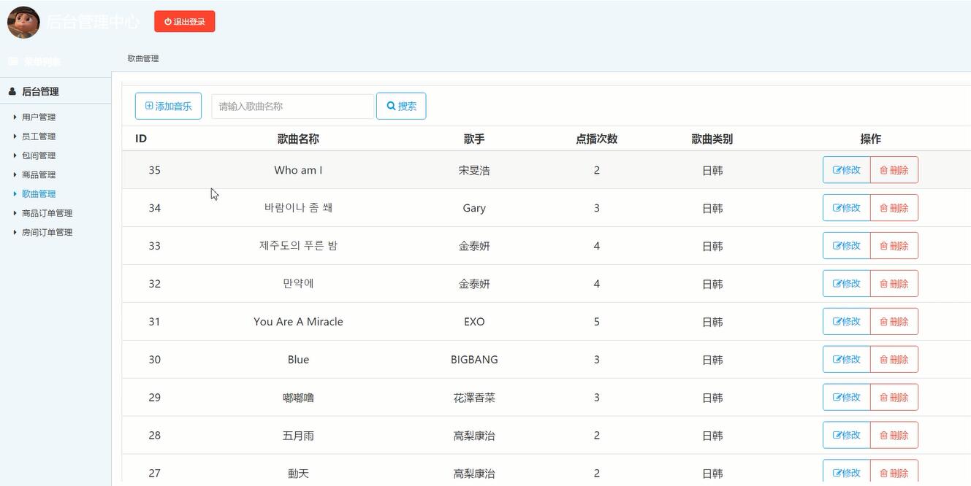
Task: Open 房间订单管理 in sidebar
Action: (x=47, y=232)
